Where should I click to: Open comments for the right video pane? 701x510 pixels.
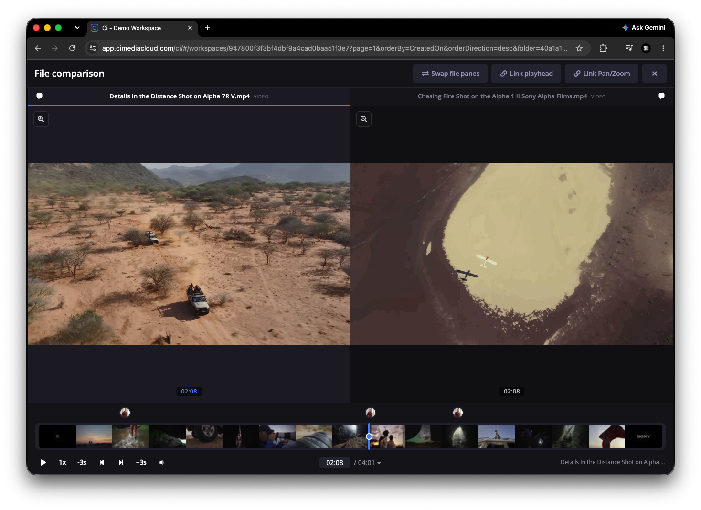click(661, 96)
